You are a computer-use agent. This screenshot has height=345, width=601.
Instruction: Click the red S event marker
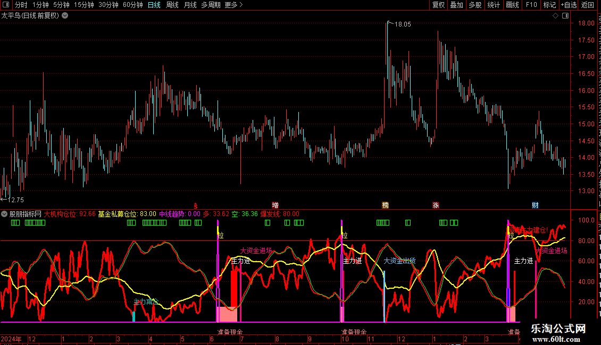coord(196,205)
